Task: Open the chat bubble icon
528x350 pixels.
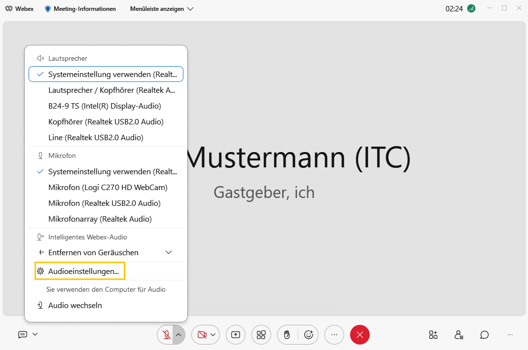Action: [485, 335]
